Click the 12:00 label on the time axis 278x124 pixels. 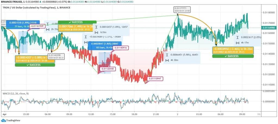coord(91,114)
